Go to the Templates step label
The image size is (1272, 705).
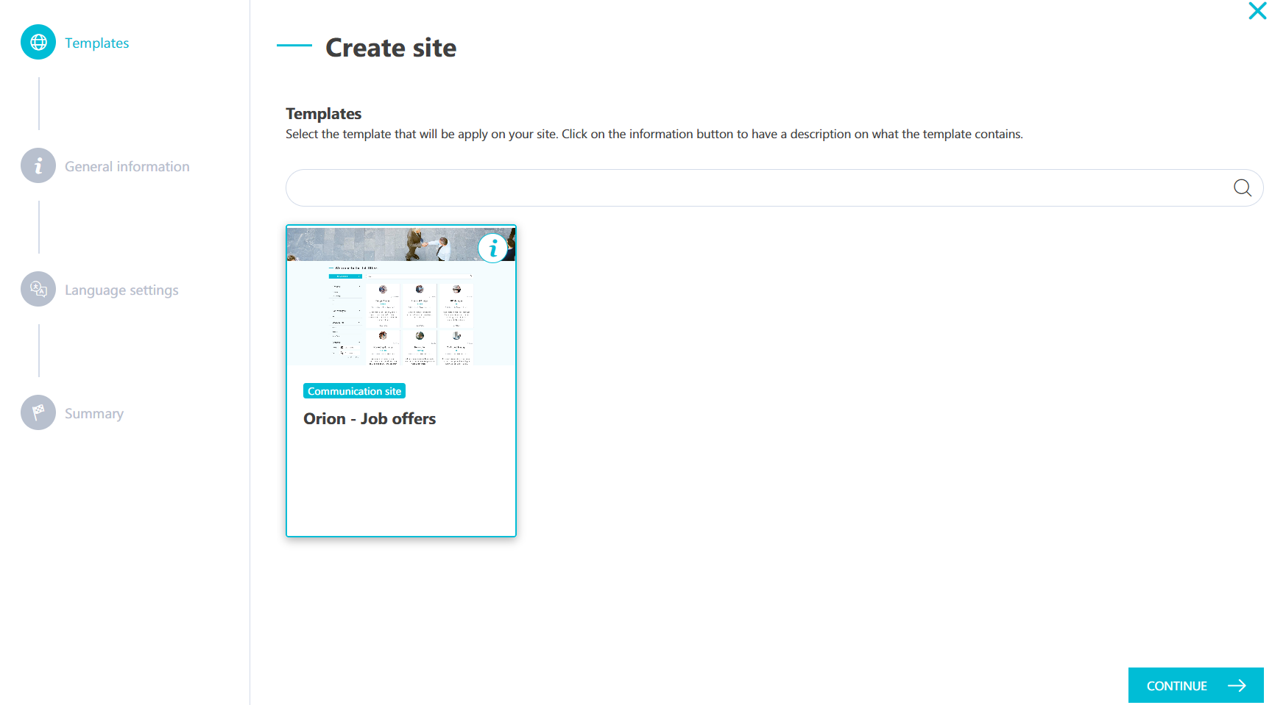(97, 43)
